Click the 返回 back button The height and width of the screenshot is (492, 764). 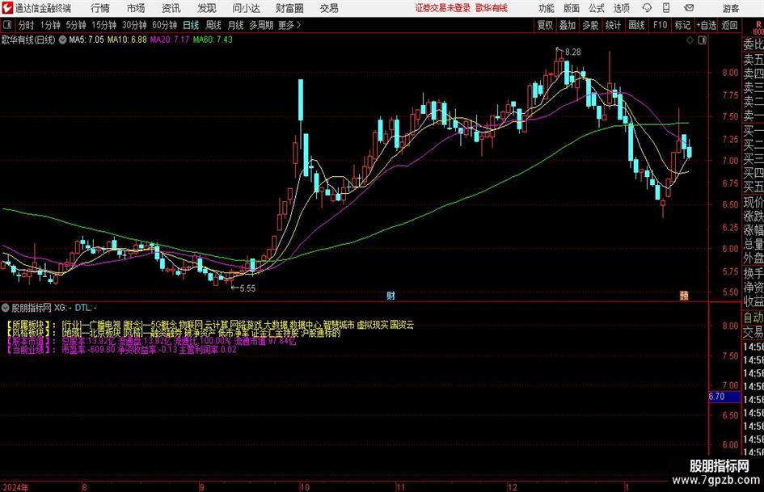click(729, 25)
